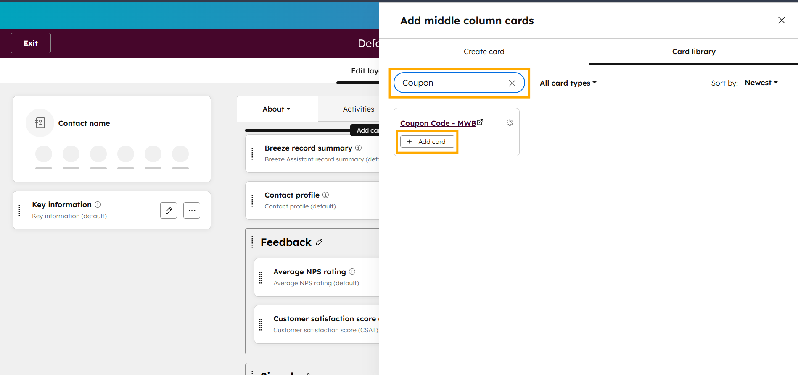This screenshot has height=375, width=798.
Task: Click the Key information info icon
Action: coord(98,205)
